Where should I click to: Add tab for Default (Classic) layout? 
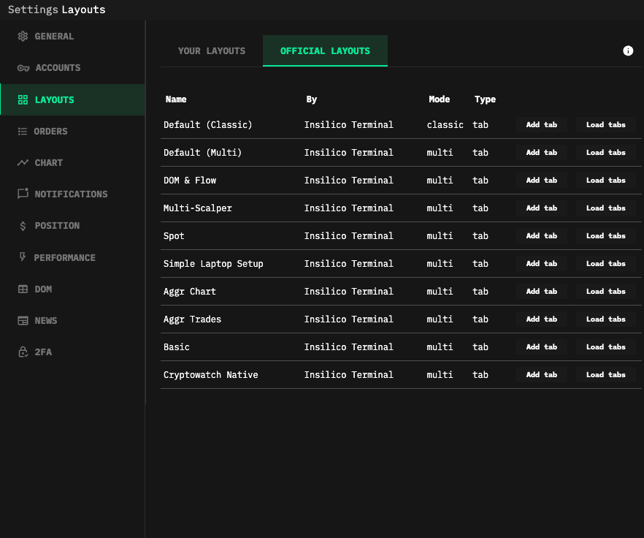tap(541, 124)
